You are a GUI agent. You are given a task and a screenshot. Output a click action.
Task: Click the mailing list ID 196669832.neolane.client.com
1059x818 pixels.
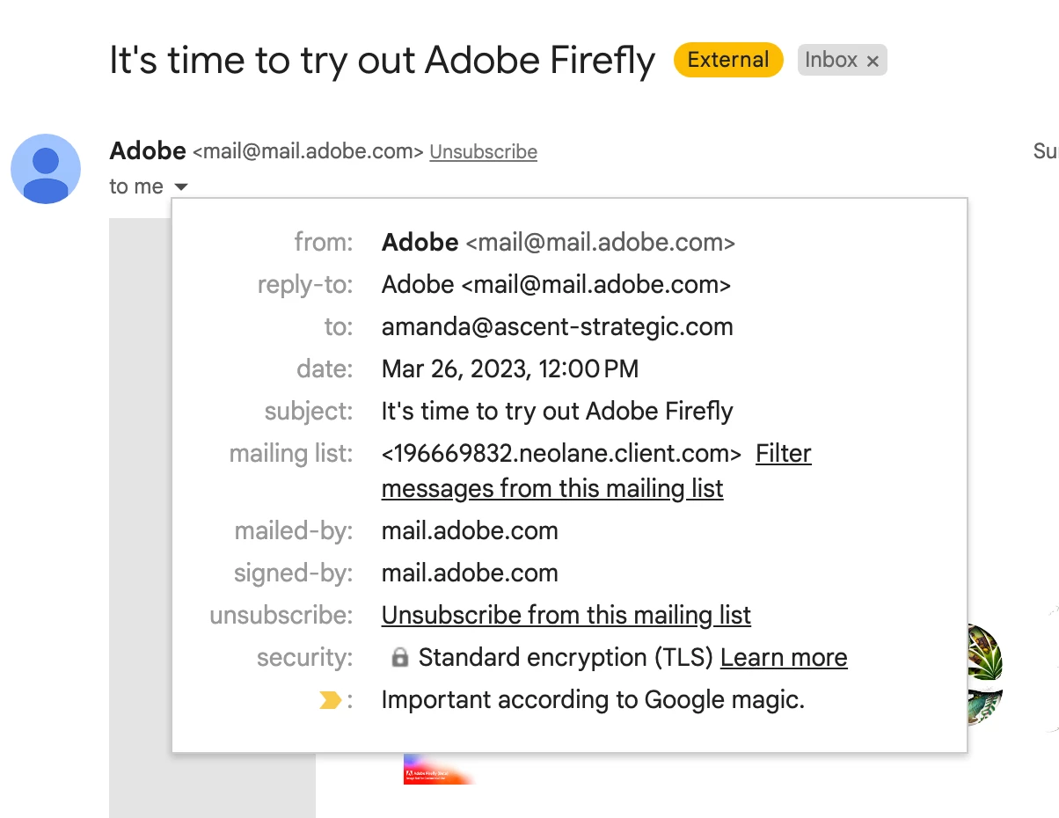(x=561, y=454)
